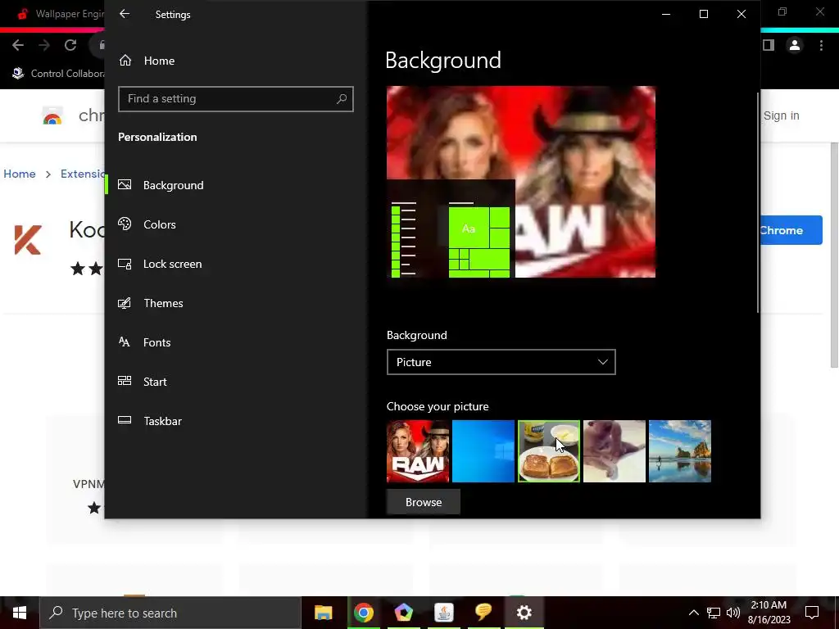839x629 pixels.
Task: Click the Sign in link in Chrome
Action: pos(781,115)
